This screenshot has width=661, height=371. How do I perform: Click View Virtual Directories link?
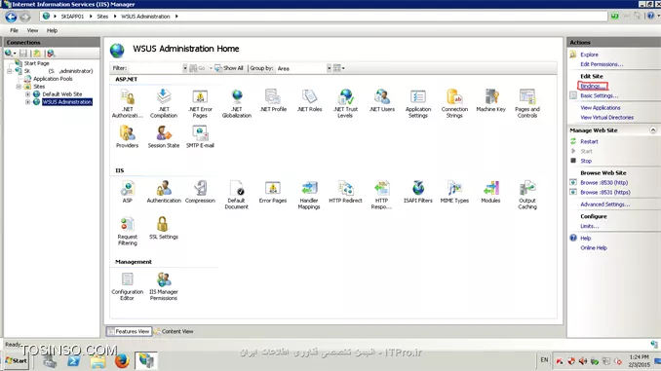pos(607,118)
